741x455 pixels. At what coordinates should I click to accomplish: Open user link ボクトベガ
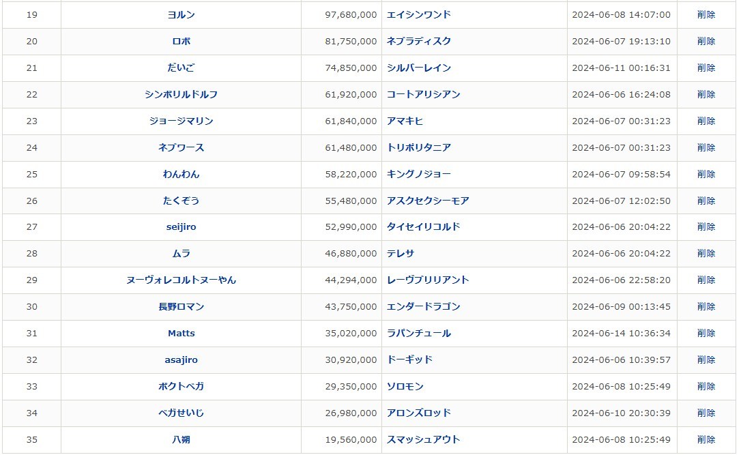pyautogui.click(x=181, y=386)
